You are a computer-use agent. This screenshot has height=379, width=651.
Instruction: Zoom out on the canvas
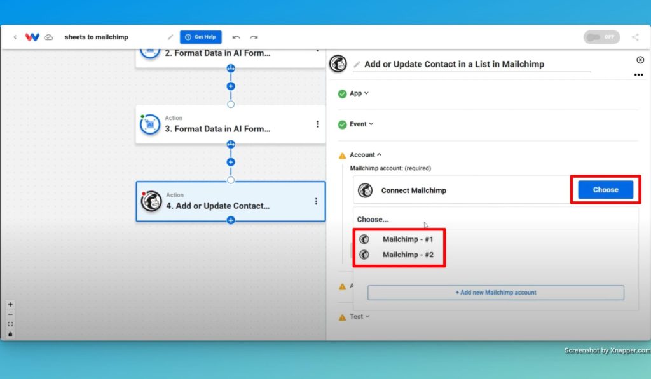10,314
